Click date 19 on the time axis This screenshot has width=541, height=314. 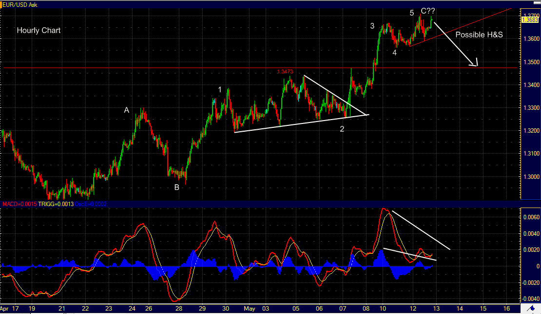click(x=31, y=309)
